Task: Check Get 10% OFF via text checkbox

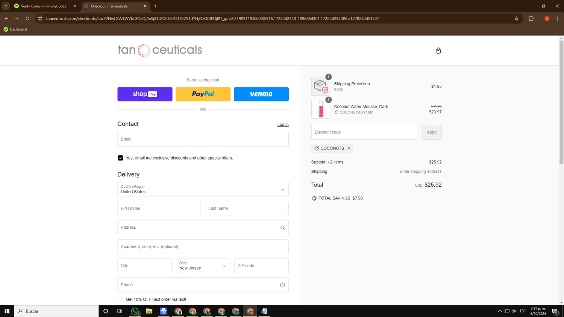Action: tap(120, 299)
